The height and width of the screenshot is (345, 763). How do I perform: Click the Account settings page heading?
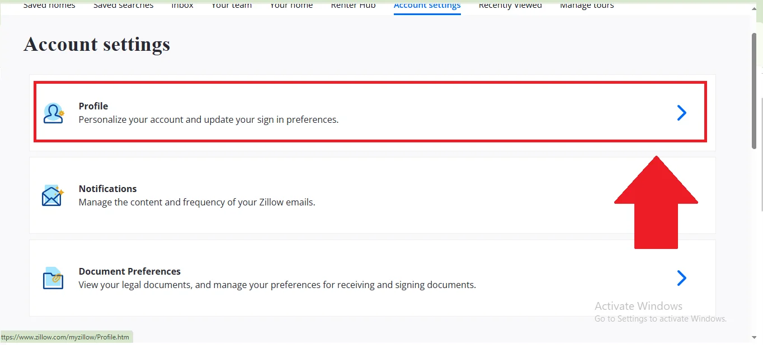point(97,44)
